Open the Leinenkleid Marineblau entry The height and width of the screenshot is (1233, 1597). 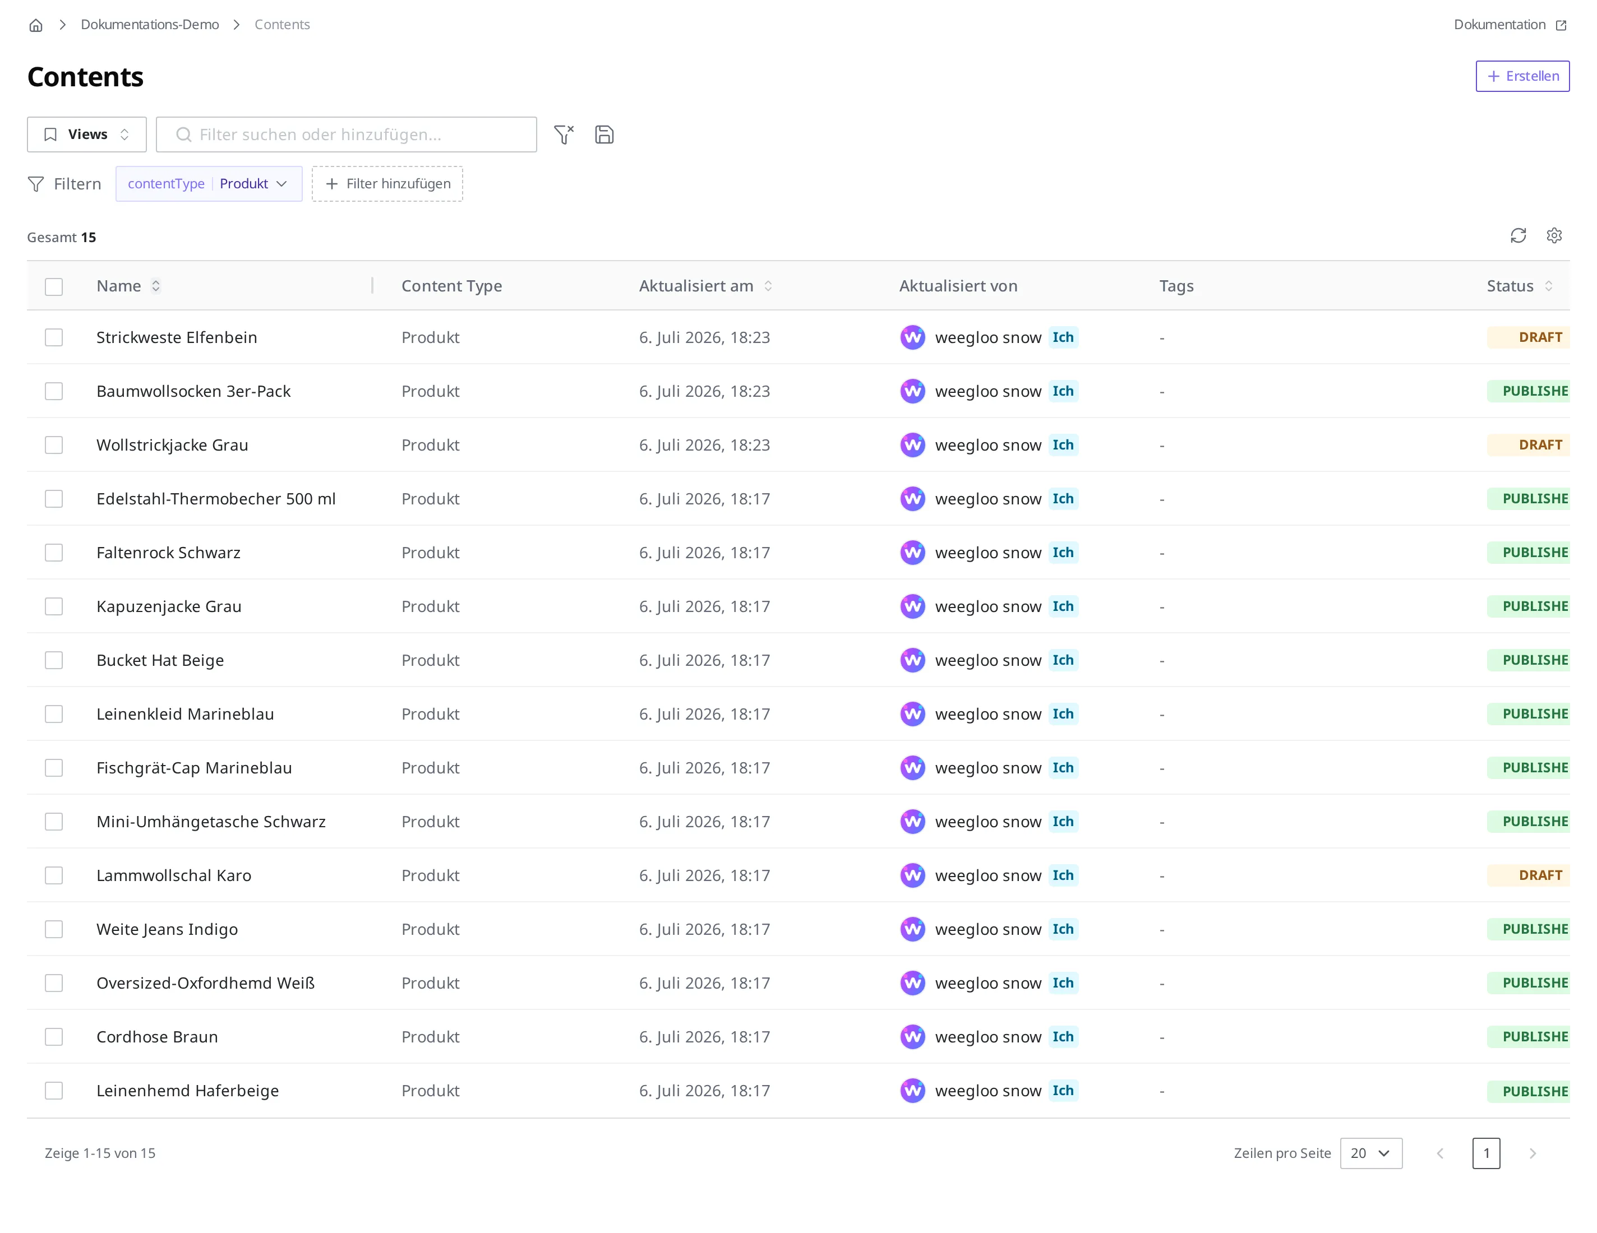coord(186,714)
